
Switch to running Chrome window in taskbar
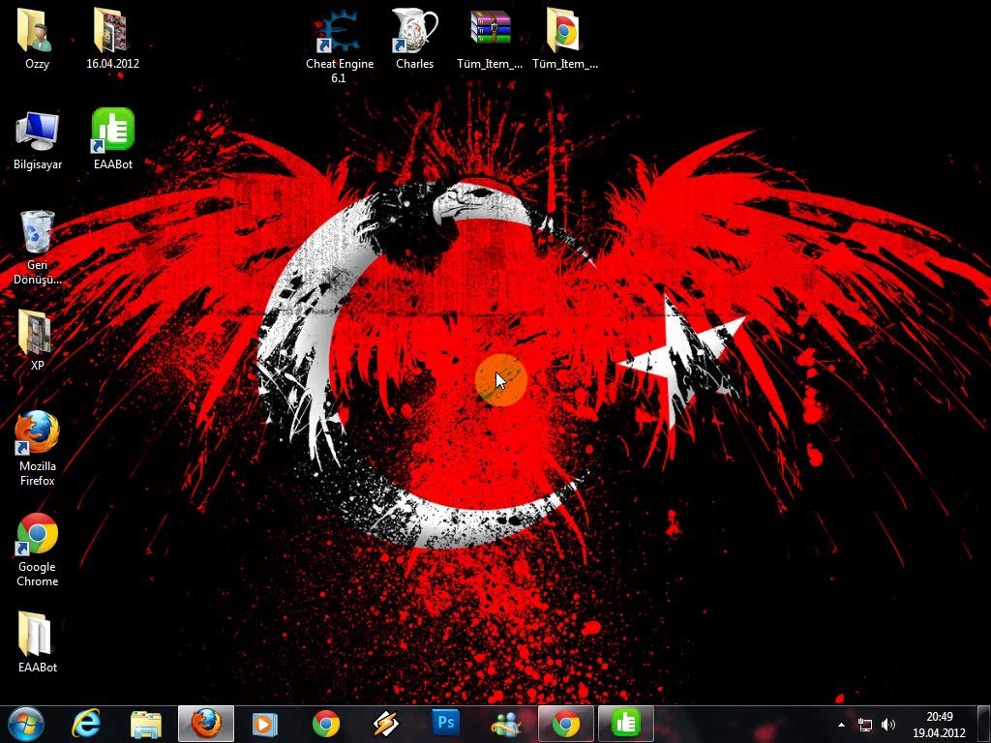(x=565, y=724)
